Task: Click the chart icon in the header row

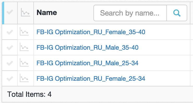Action: (26, 12)
